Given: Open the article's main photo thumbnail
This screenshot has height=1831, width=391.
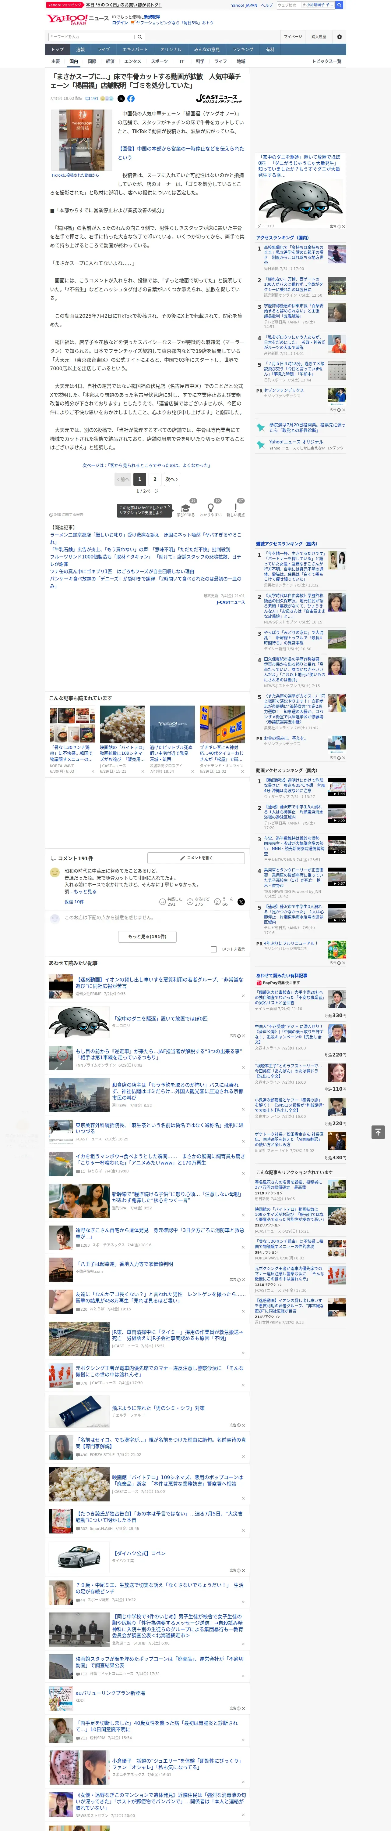Looking at the screenshot, I should [x=82, y=140].
